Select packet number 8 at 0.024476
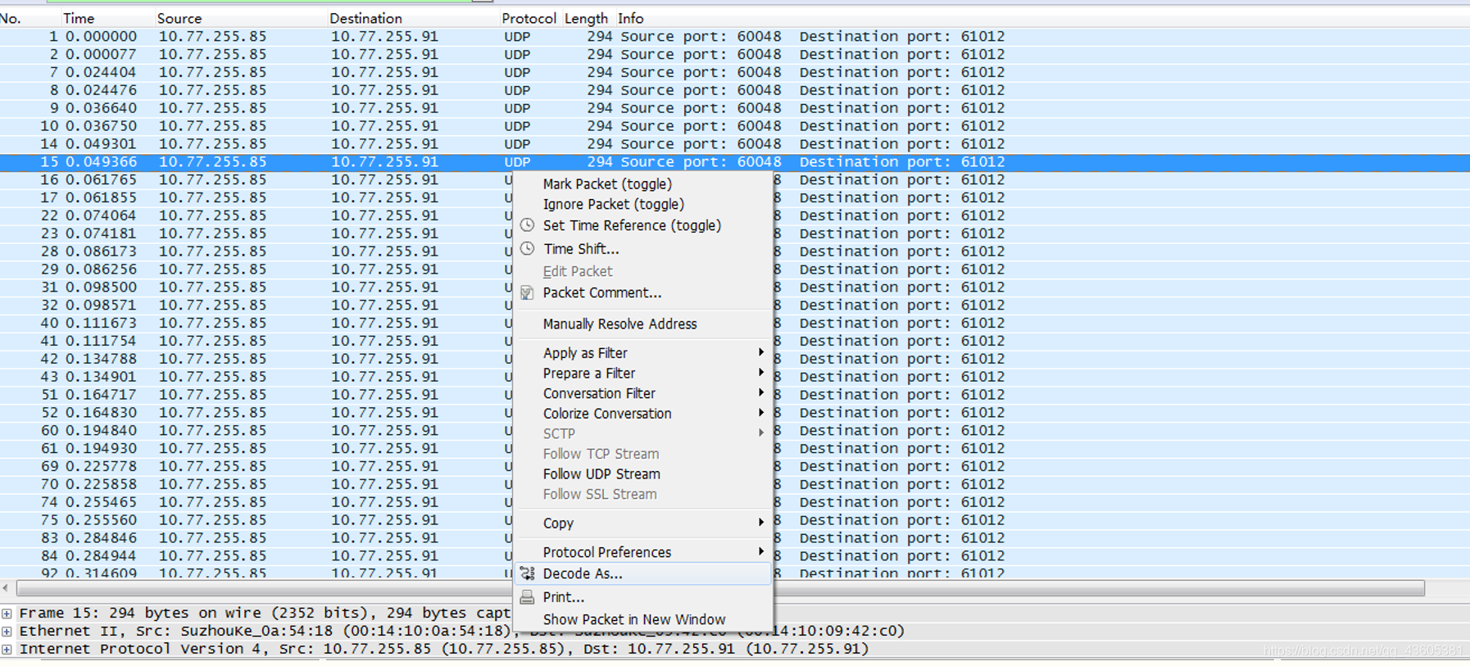Viewport: 1470px width, 666px height. (735, 90)
